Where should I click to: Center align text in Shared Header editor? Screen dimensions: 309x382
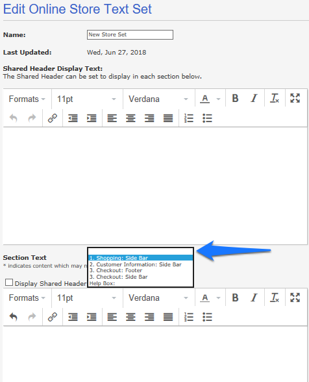pyautogui.click(x=130, y=118)
